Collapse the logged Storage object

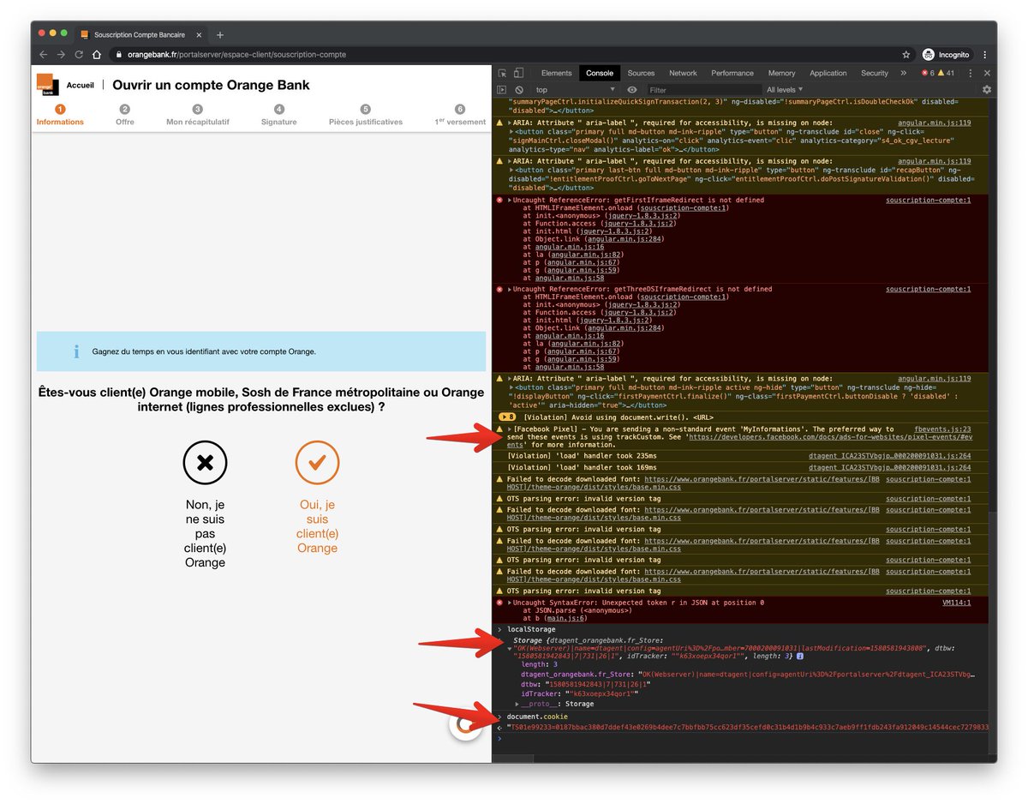pos(509,649)
